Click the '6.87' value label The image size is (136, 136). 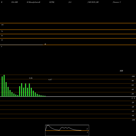50,80
